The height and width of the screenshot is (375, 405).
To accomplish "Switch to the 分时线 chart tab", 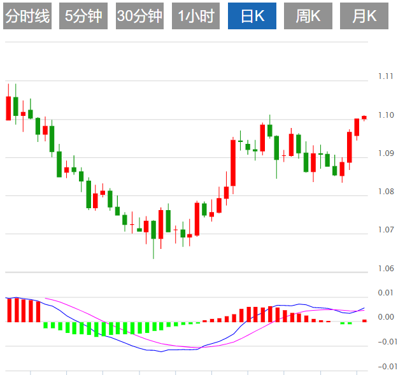I will [27, 16].
